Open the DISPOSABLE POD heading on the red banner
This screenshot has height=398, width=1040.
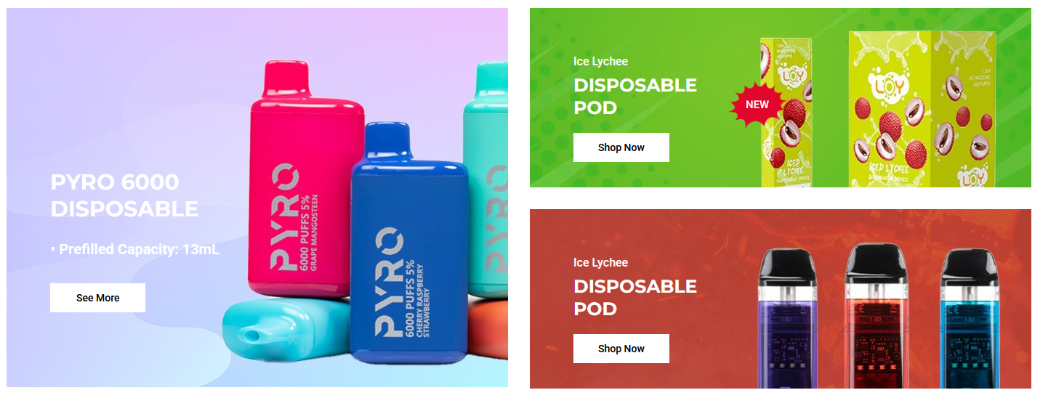click(x=635, y=298)
